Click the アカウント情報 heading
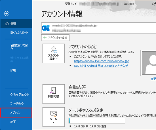Image resolution: width=156 pixels, height=130 pixels. click(62, 14)
